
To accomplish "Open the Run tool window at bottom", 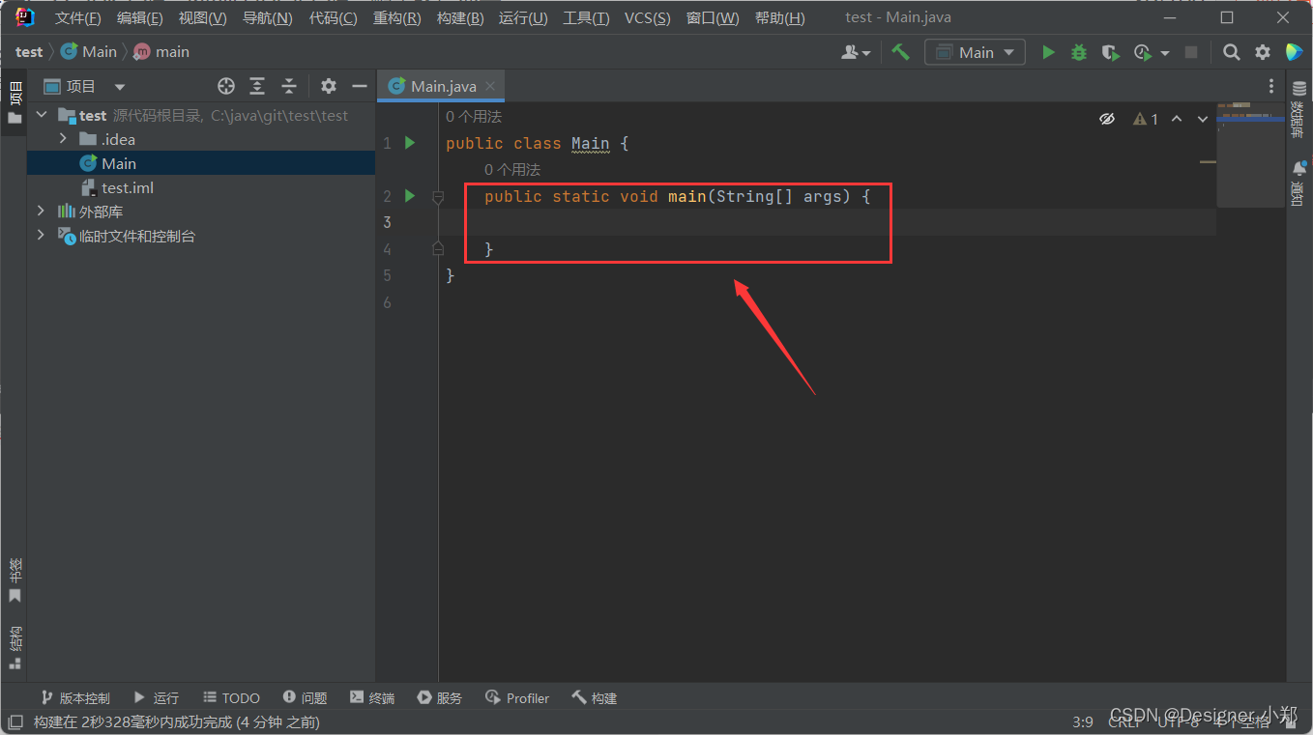I will pos(156,697).
